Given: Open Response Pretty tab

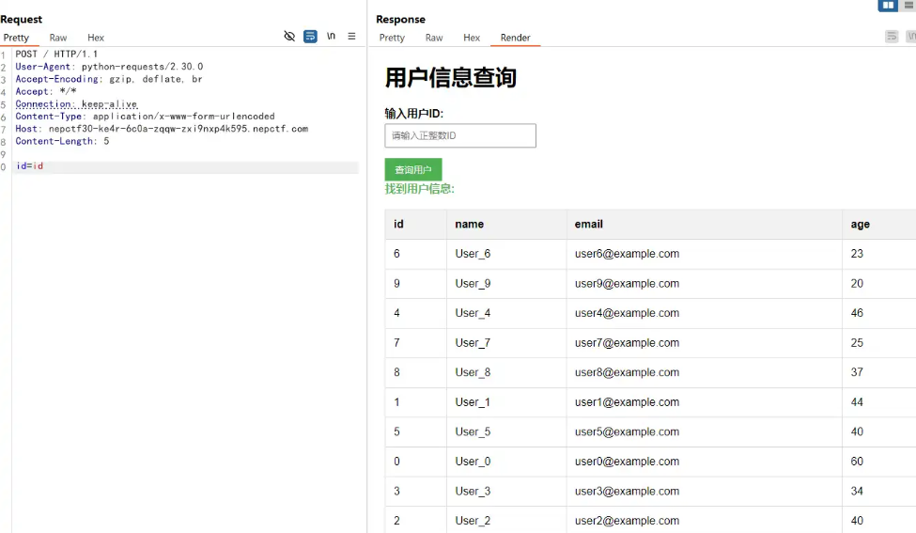Looking at the screenshot, I should coord(392,38).
